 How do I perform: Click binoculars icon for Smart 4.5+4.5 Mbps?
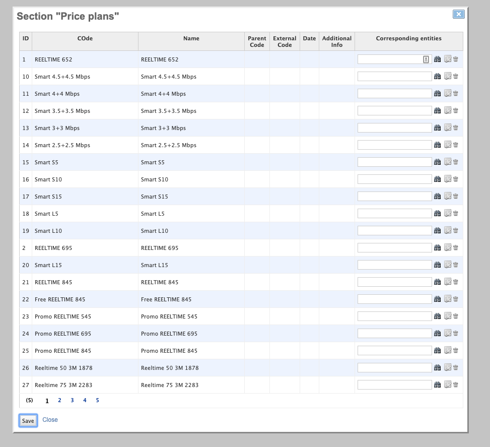point(437,76)
